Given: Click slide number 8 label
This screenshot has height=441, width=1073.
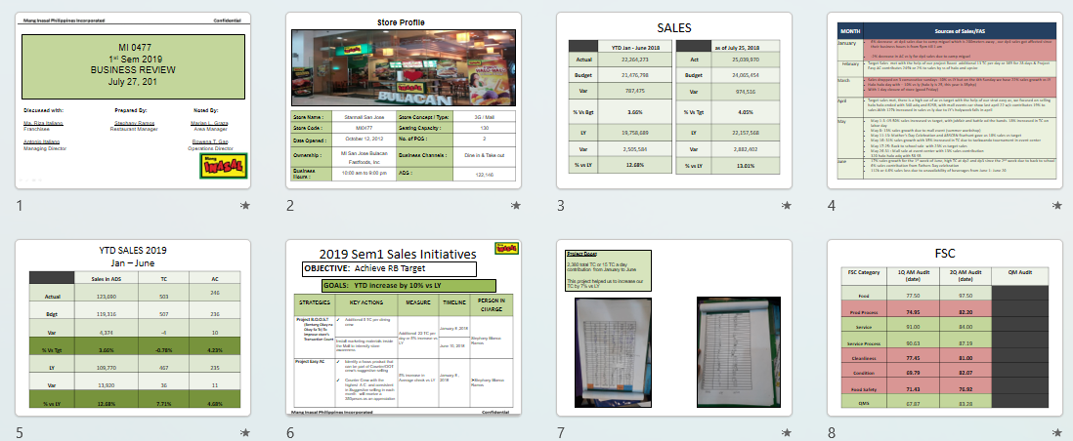Looking at the screenshot, I should point(832,432).
